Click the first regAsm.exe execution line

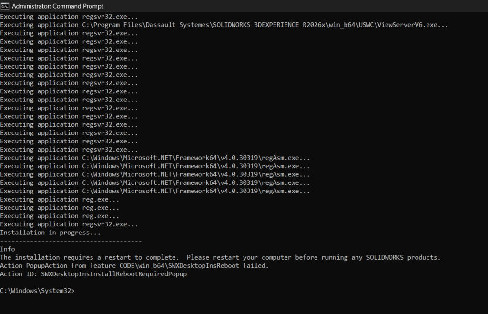coord(155,158)
